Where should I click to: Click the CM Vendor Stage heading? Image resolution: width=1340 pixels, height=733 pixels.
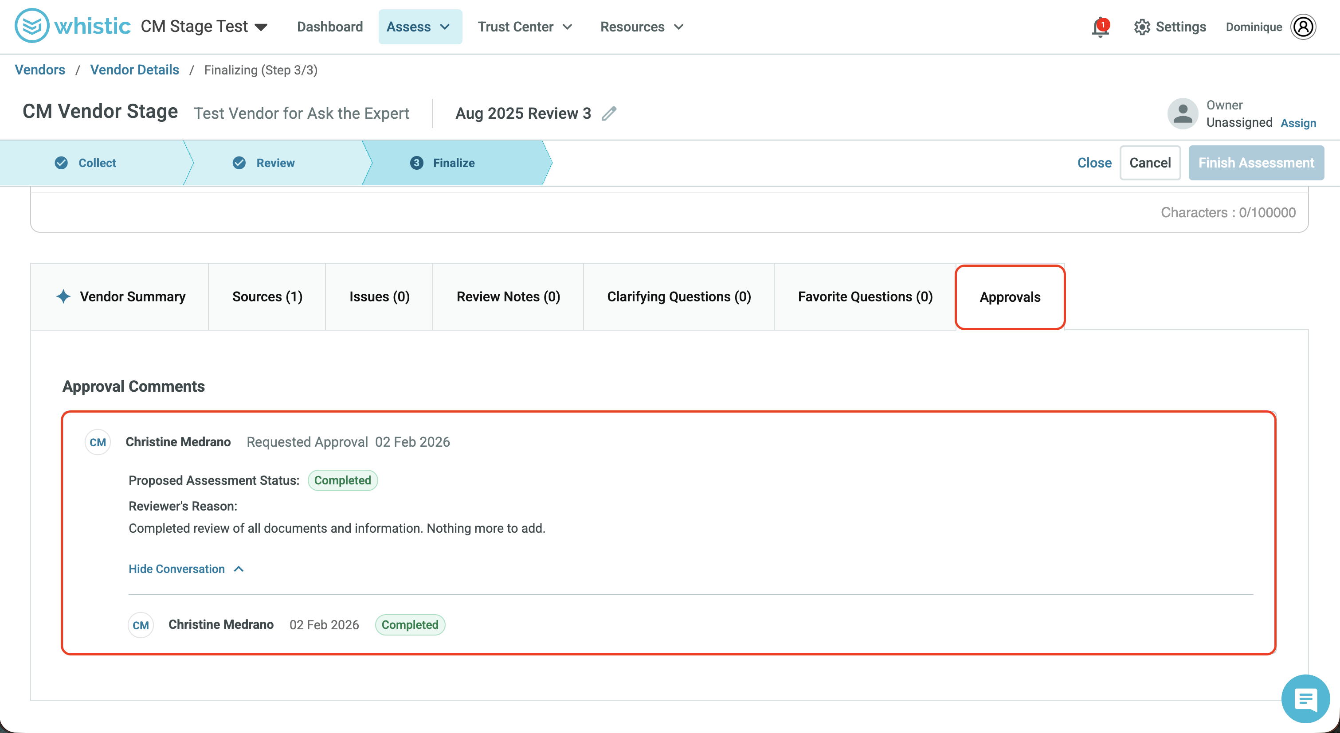(x=100, y=111)
